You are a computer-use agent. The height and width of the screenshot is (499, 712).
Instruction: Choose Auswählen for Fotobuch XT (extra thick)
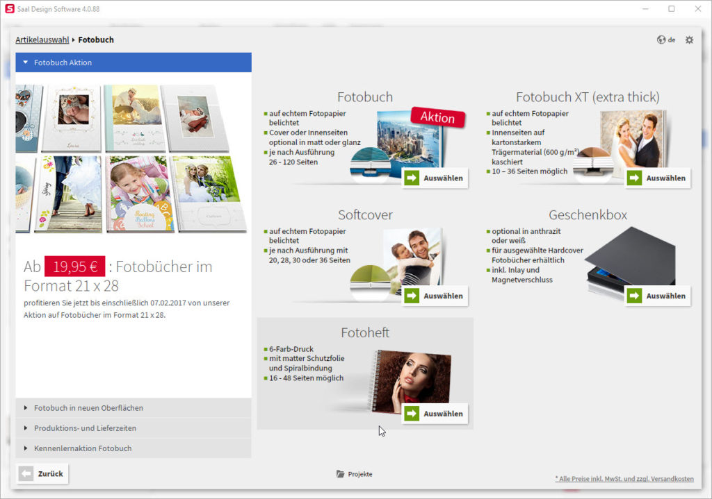click(658, 178)
